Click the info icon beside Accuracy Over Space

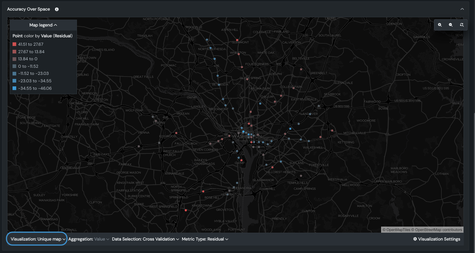(x=57, y=9)
